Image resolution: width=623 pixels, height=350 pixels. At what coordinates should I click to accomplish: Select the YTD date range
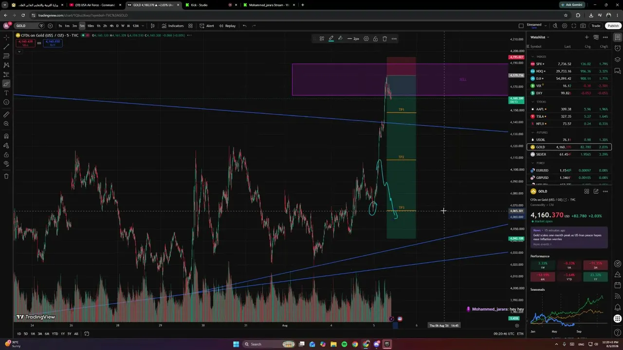click(55, 333)
